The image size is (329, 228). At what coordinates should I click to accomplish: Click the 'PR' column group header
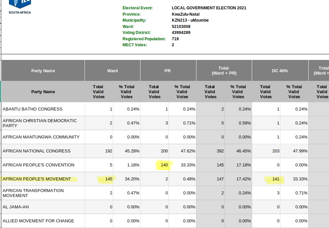pos(167,71)
